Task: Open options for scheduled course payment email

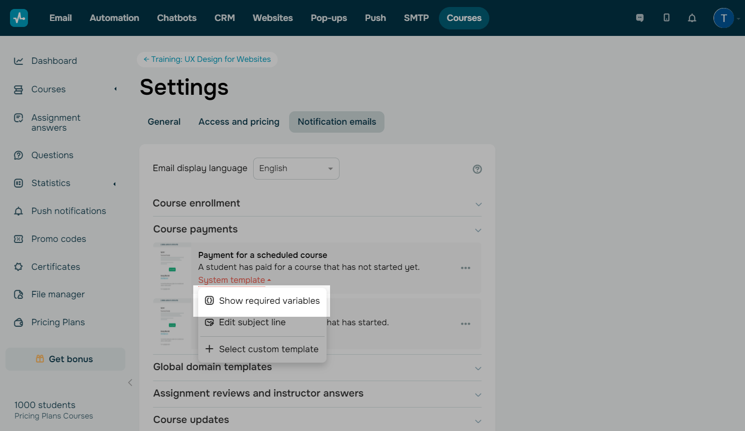Action: [465, 268]
